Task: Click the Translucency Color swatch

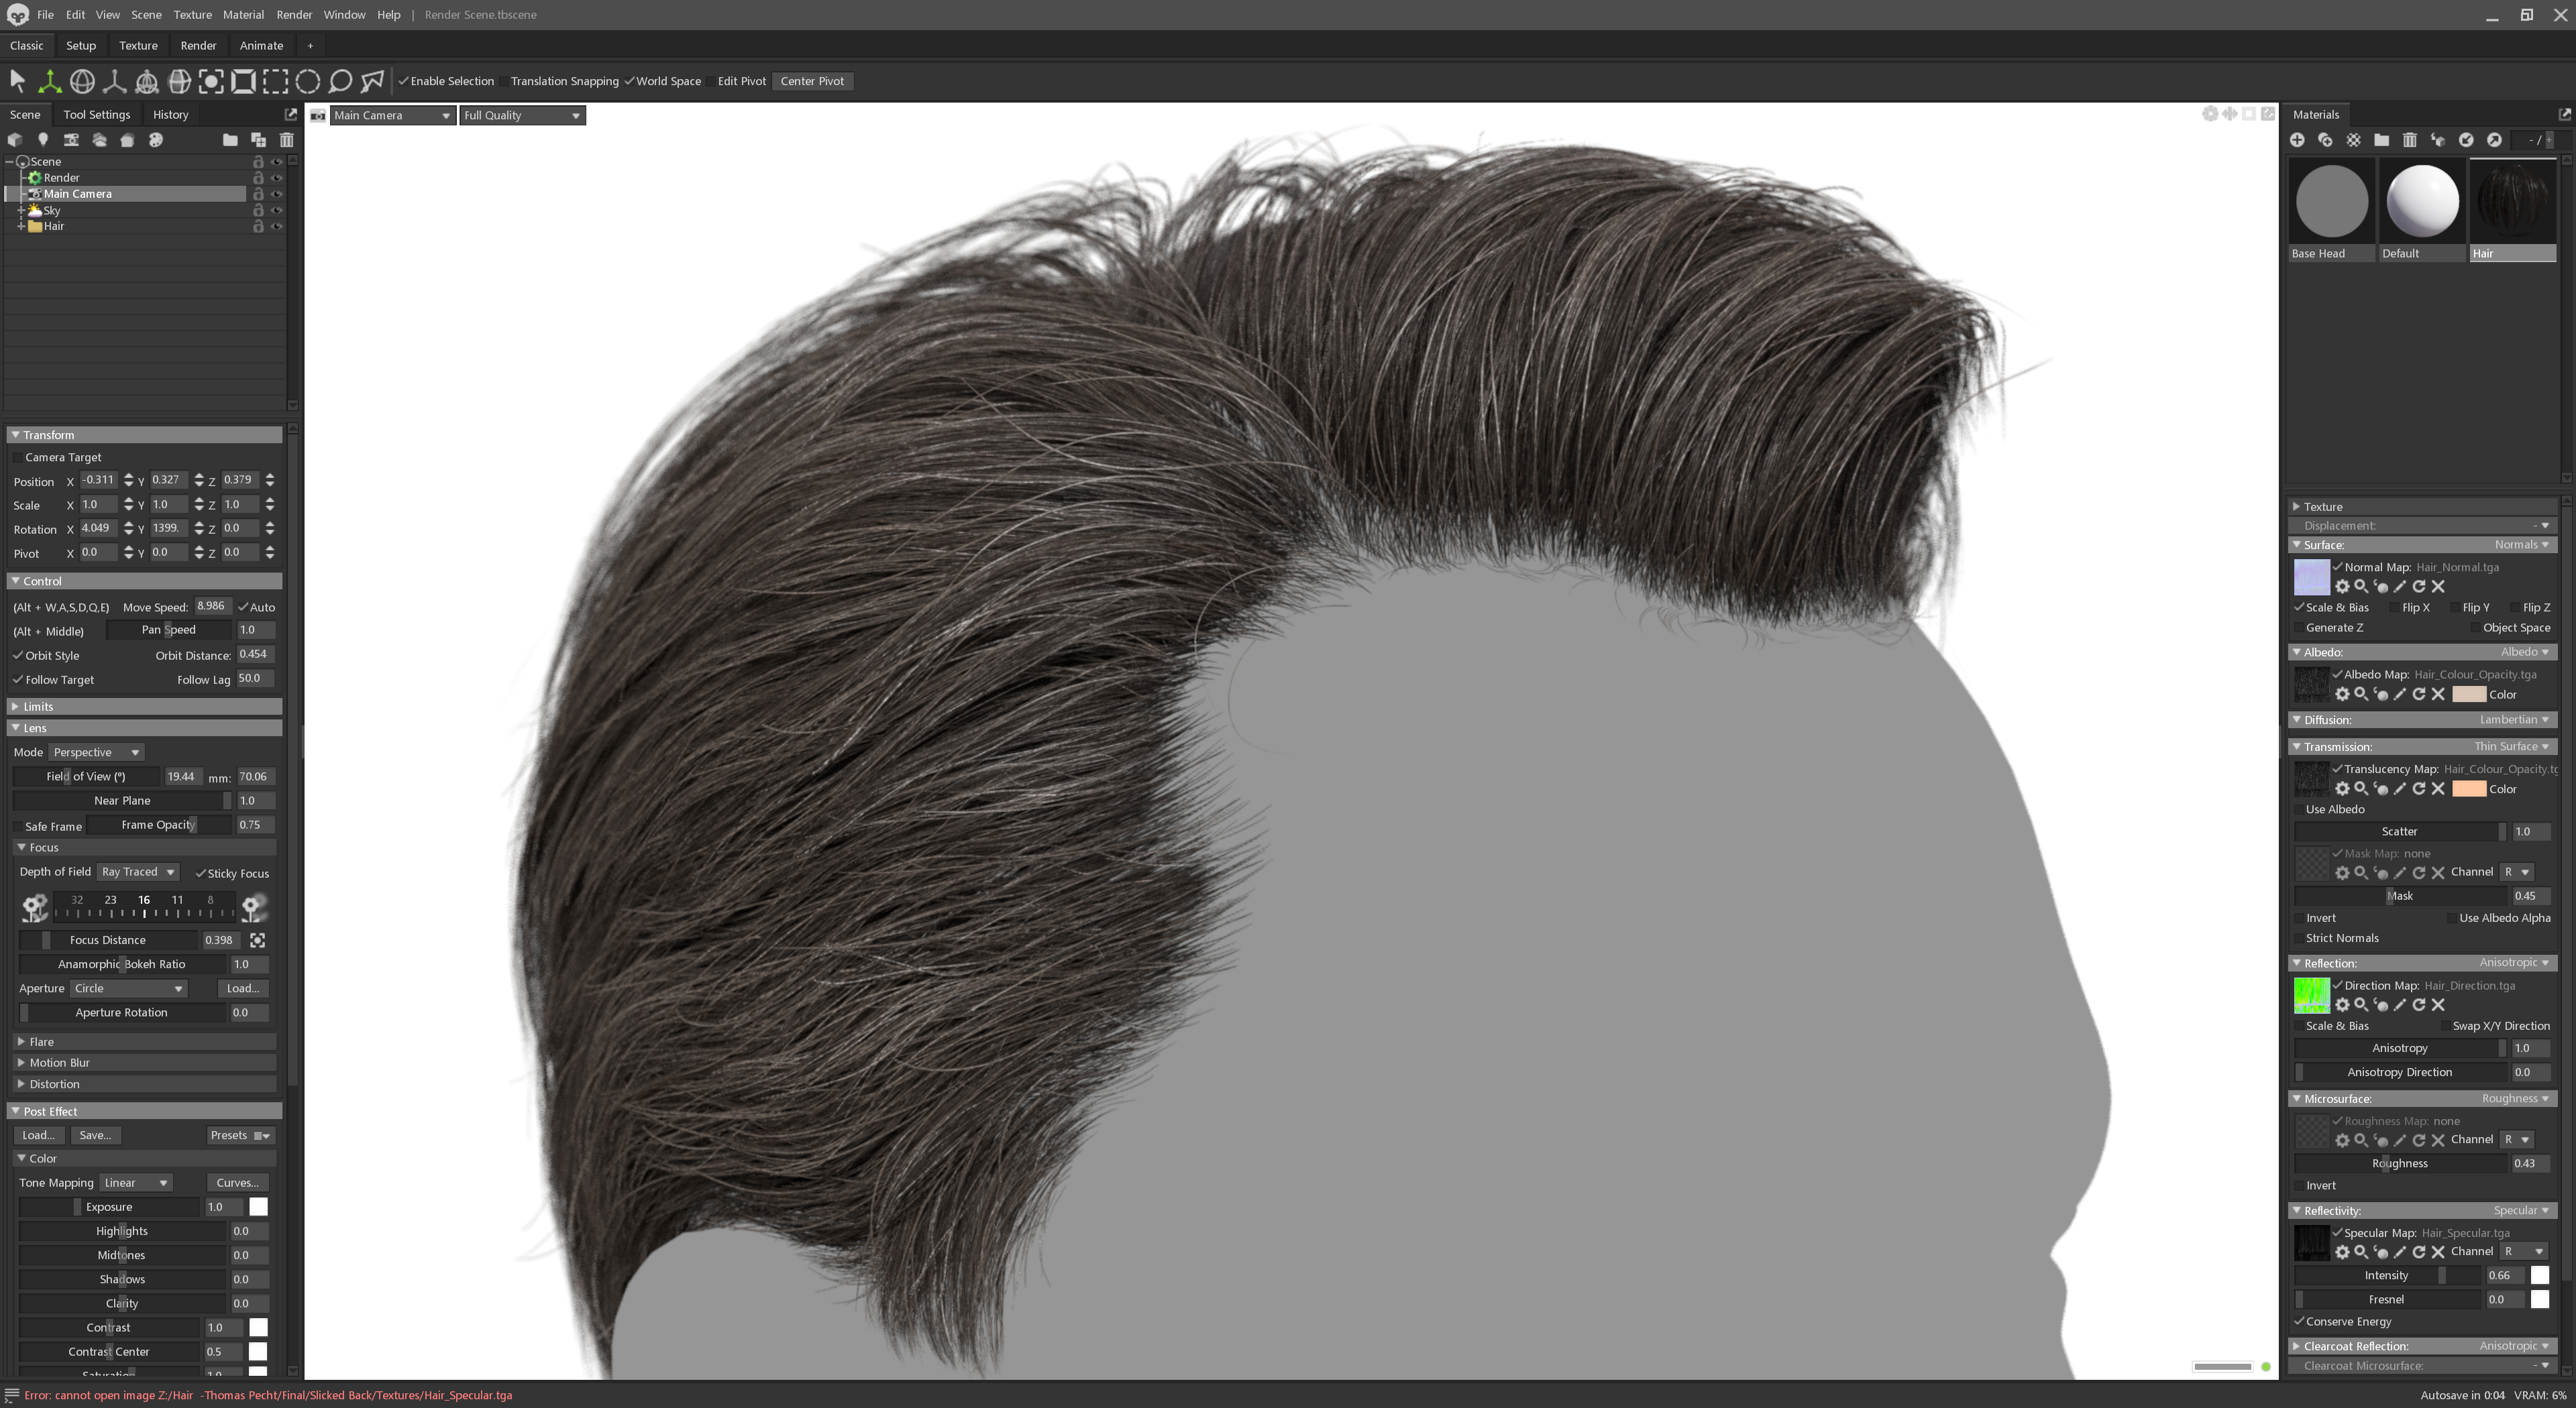Action: click(2470, 788)
